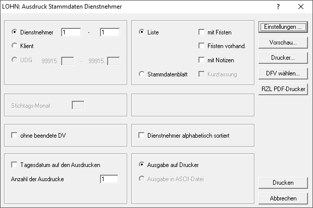313x208 pixels.
Task: Select the Liste output format
Action: (x=142, y=32)
